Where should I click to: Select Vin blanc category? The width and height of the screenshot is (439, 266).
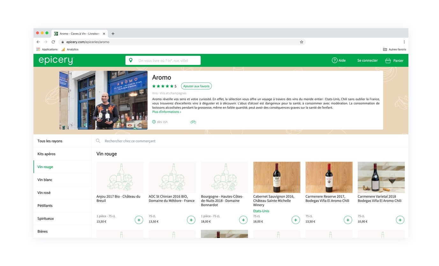click(62, 180)
